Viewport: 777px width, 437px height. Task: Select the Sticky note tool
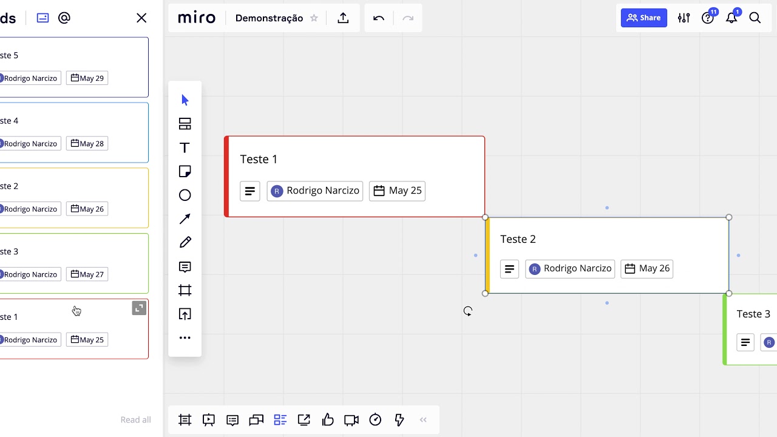click(x=185, y=172)
